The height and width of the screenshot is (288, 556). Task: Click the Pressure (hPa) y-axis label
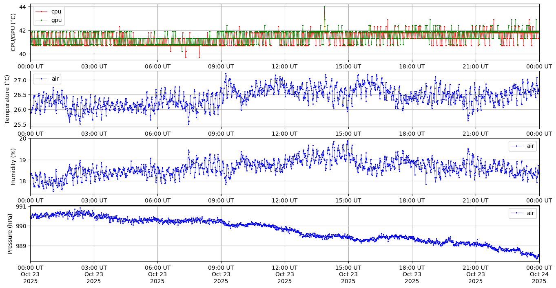coord(10,233)
